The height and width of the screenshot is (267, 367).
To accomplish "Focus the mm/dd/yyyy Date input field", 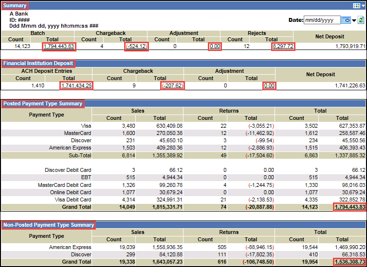I will [322, 20].
